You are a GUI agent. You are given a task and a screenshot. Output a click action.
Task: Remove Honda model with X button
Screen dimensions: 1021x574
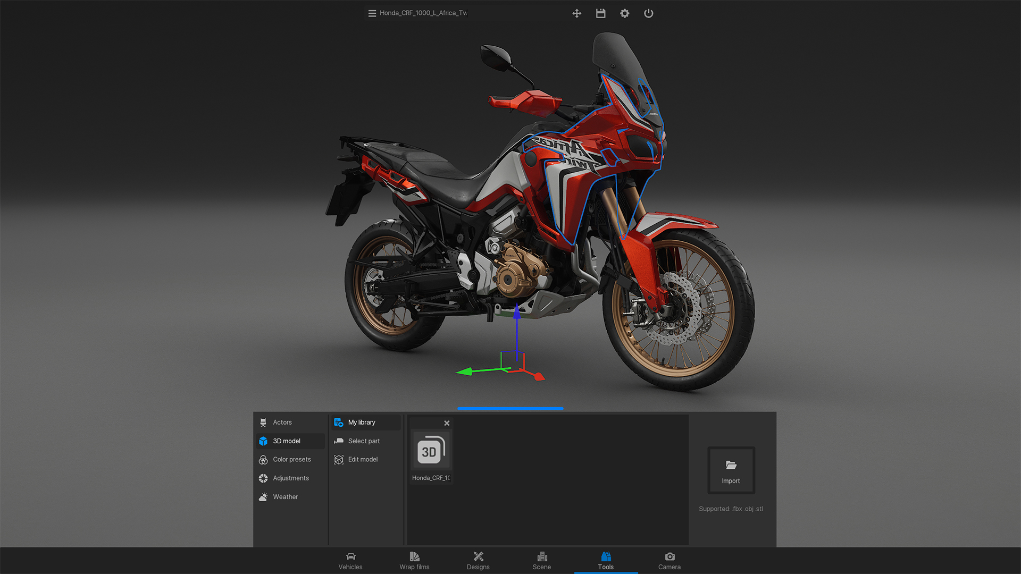[x=447, y=424]
